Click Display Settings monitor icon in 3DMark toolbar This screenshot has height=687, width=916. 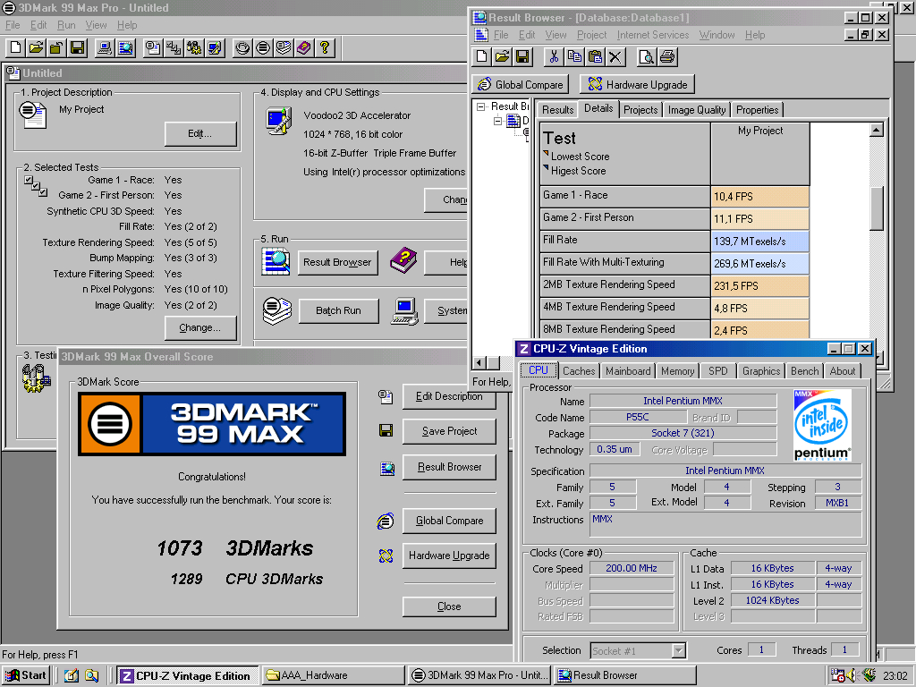pos(215,47)
